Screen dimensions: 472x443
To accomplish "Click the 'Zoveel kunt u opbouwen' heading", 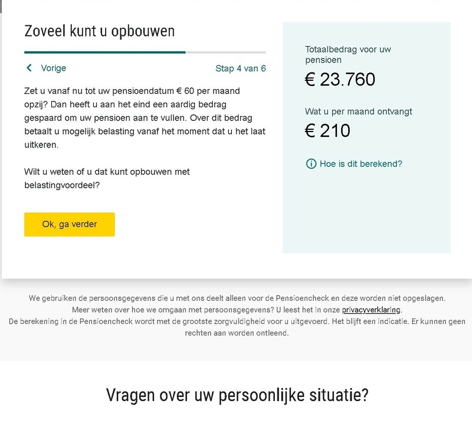I will pos(99,31).
